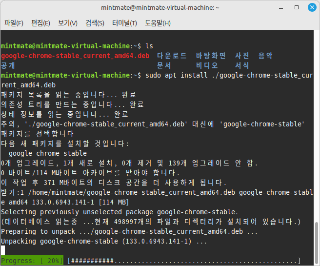Click the 문서 directory name
This screenshot has height=266, width=320.
pos(164,65)
